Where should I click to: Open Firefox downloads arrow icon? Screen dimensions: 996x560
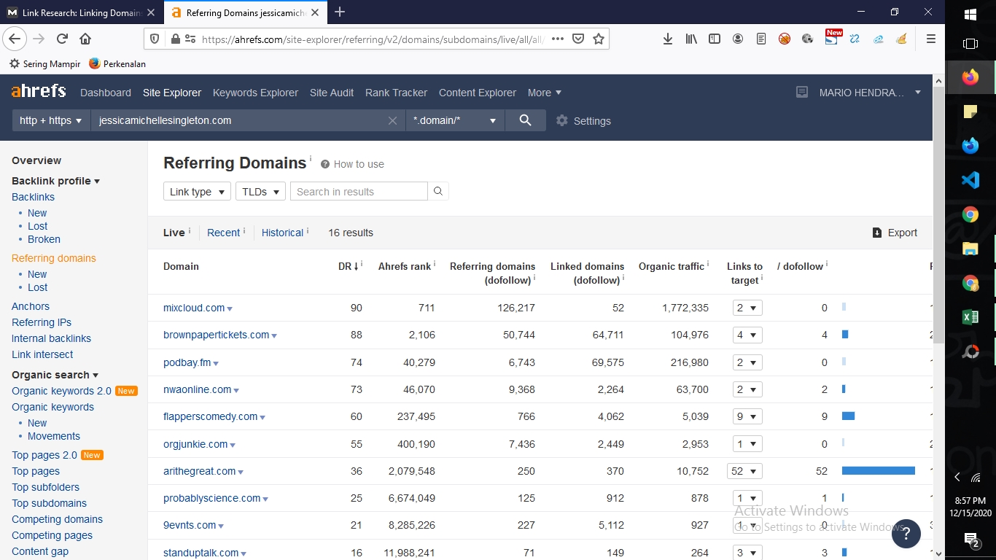tap(667, 39)
